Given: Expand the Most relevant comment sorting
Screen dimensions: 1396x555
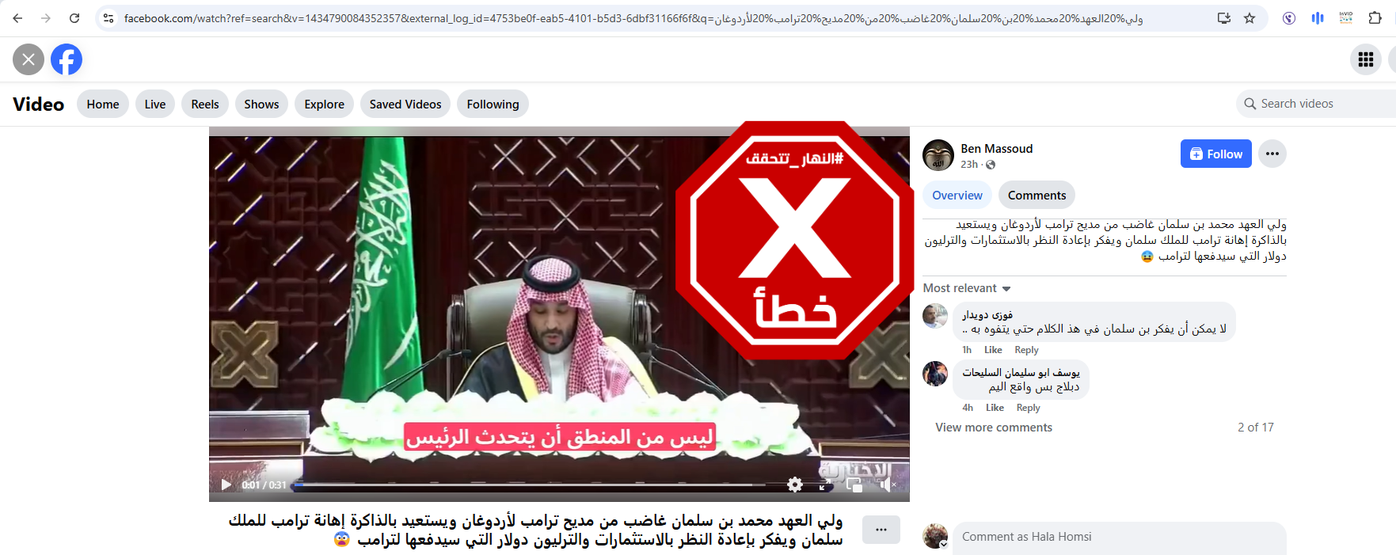Looking at the screenshot, I should (967, 288).
